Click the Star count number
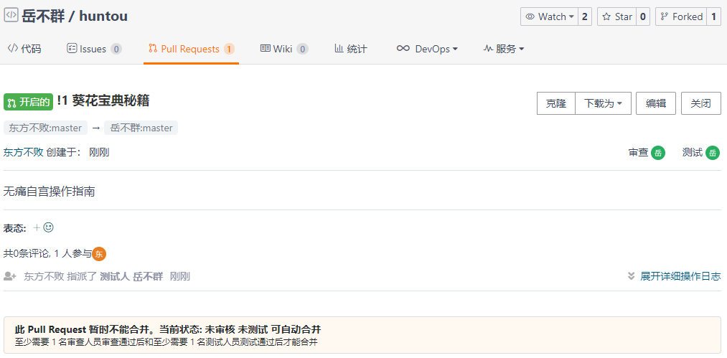The width and height of the screenshot is (727, 358). 642,17
